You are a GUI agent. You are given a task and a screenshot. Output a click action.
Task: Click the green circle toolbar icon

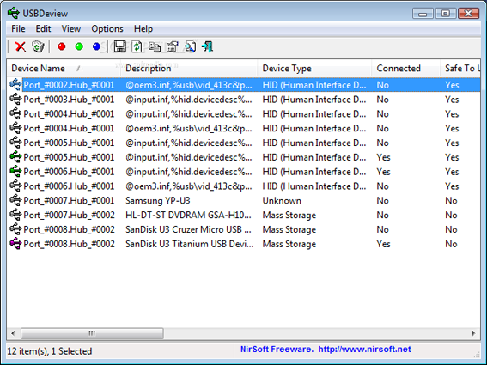click(79, 46)
